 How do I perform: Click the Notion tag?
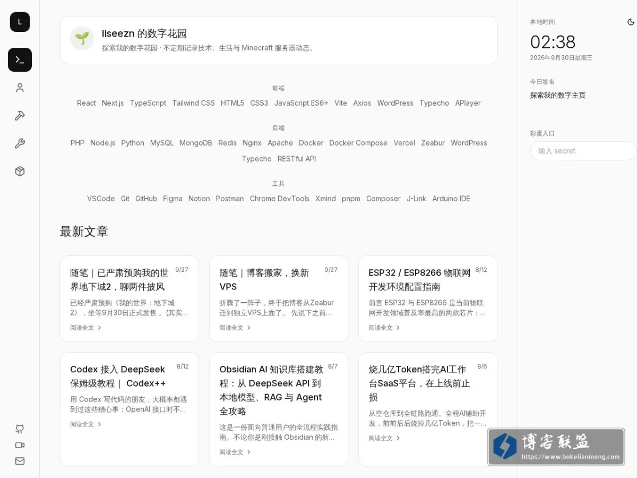199,199
